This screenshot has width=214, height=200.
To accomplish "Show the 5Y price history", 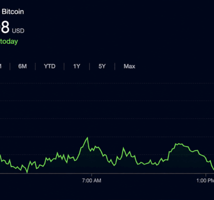I will (102, 66).
